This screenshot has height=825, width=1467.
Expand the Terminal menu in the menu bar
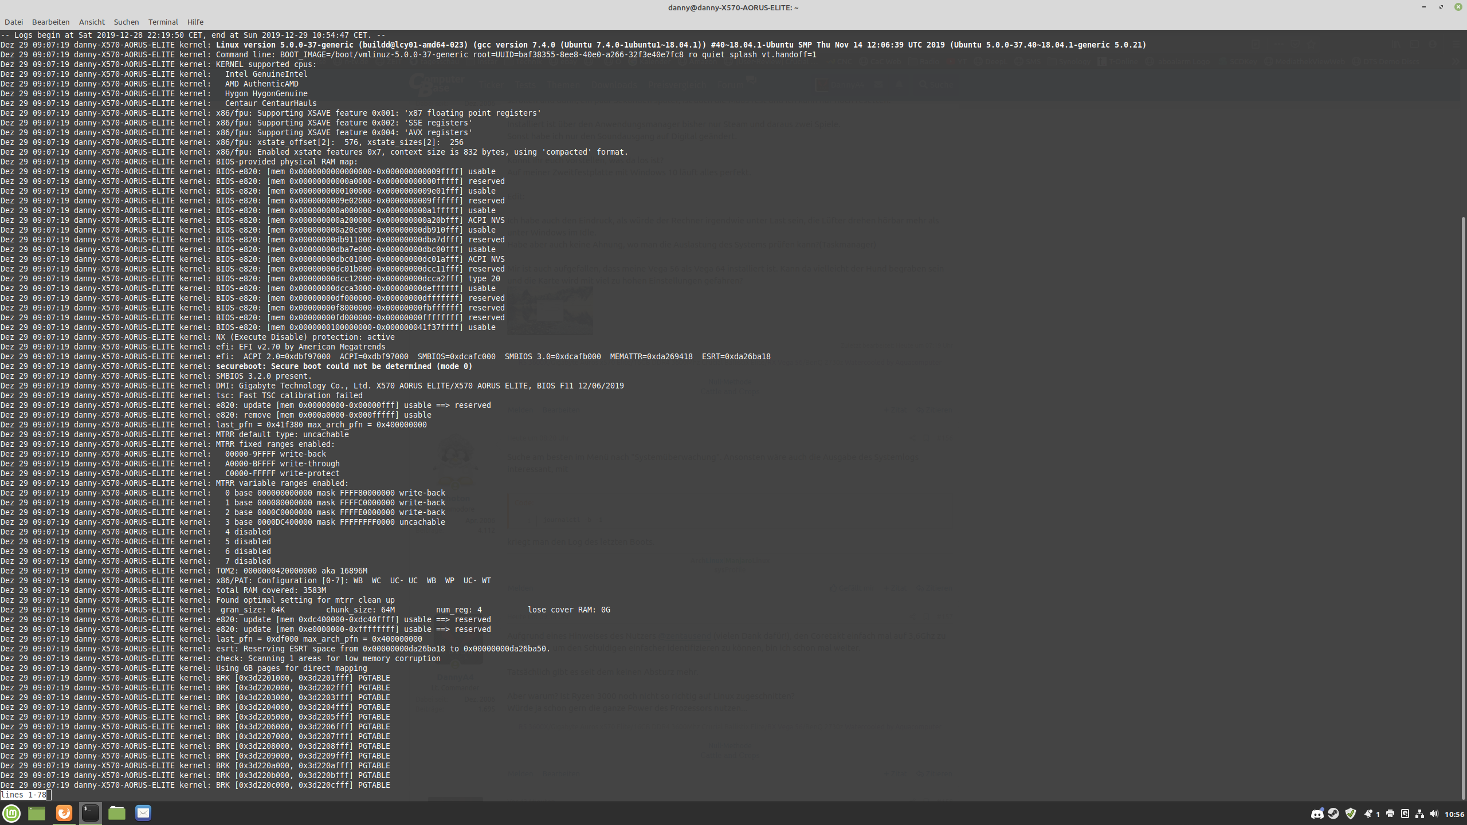pyautogui.click(x=163, y=22)
